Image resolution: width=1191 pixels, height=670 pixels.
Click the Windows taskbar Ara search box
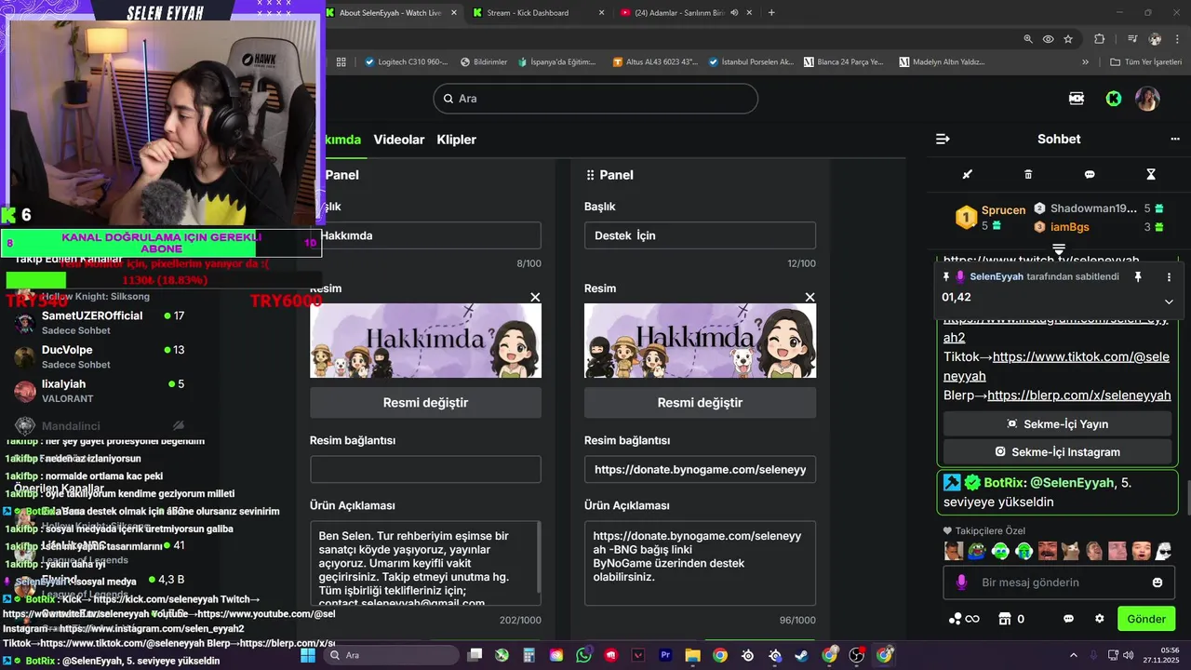coord(391,655)
